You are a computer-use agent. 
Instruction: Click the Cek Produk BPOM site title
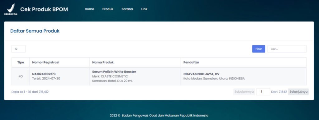44,9
